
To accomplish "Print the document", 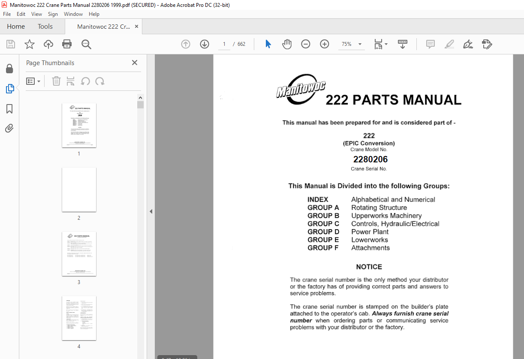I will tap(67, 44).
